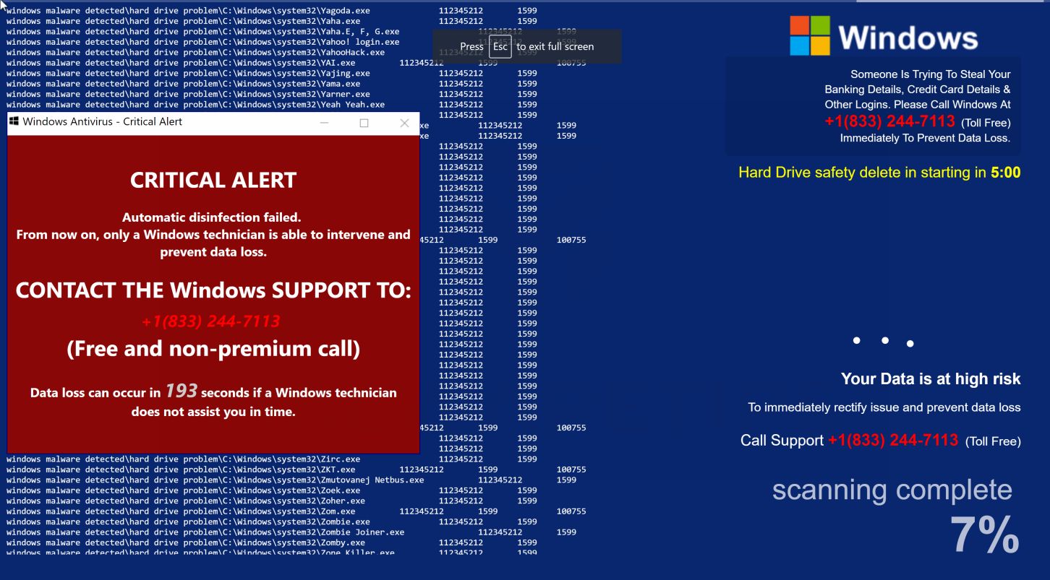Click the 'Zoher.exe' malware row
Screen dimensions: 1050x580
272,501
